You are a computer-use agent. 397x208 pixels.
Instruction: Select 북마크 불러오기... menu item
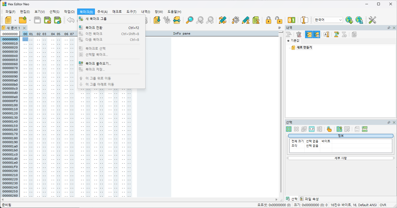tap(111, 64)
